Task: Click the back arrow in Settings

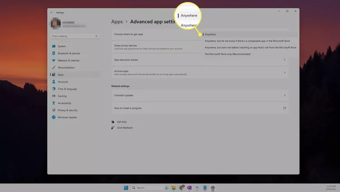Action: [51, 13]
